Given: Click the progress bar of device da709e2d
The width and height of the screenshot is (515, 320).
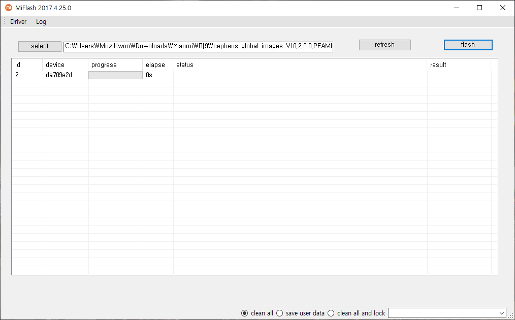Looking at the screenshot, I should [115, 75].
